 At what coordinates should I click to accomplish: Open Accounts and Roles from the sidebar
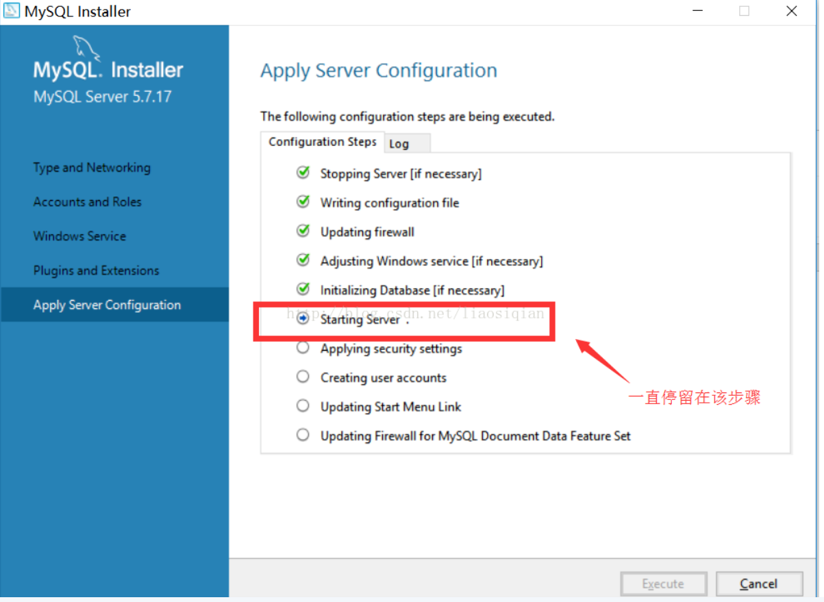click(87, 201)
